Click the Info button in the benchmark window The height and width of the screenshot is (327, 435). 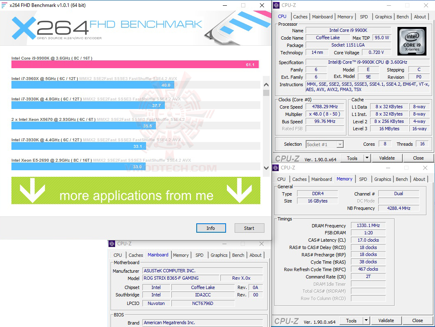click(x=211, y=228)
